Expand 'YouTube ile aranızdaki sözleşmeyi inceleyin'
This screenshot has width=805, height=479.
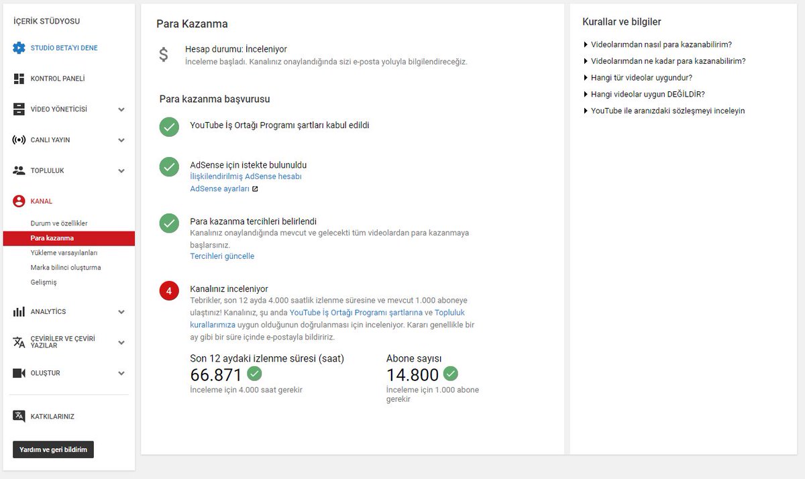click(x=664, y=111)
